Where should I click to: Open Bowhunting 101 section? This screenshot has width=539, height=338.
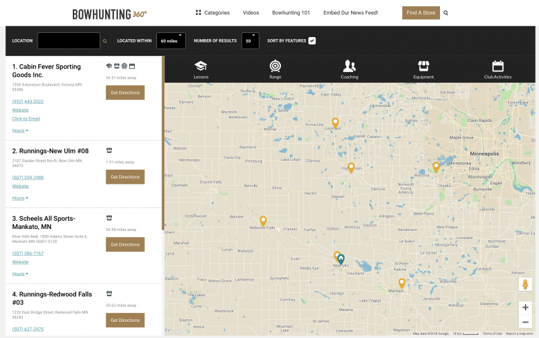(291, 13)
